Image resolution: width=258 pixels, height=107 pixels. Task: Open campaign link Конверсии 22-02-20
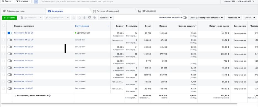pyautogui.click(x=24, y=74)
